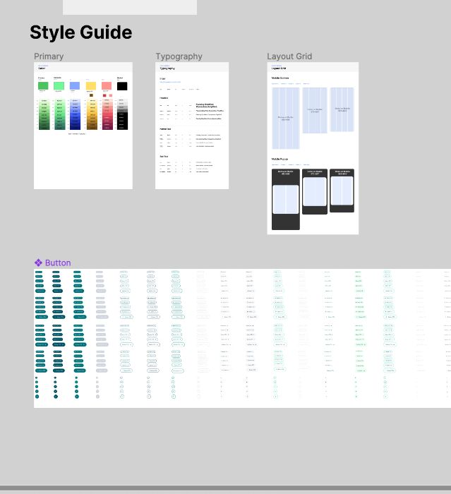Select the Primary frame label
This screenshot has height=494, width=451.
[x=49, y=56]
